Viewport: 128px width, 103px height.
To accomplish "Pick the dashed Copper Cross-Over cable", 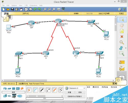I will (48, 90).
